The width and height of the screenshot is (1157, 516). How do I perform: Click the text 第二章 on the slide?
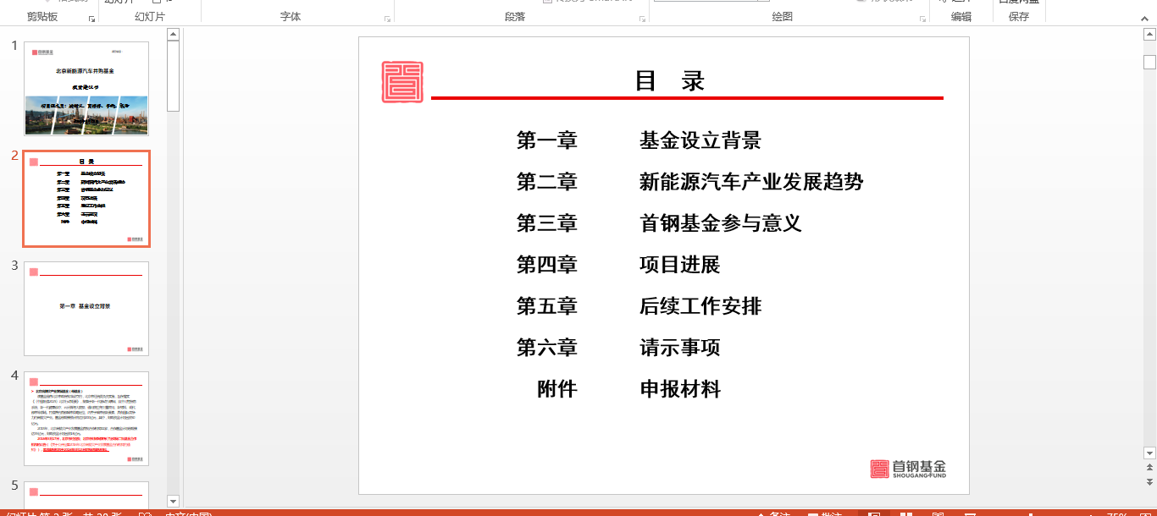point(547,182)
